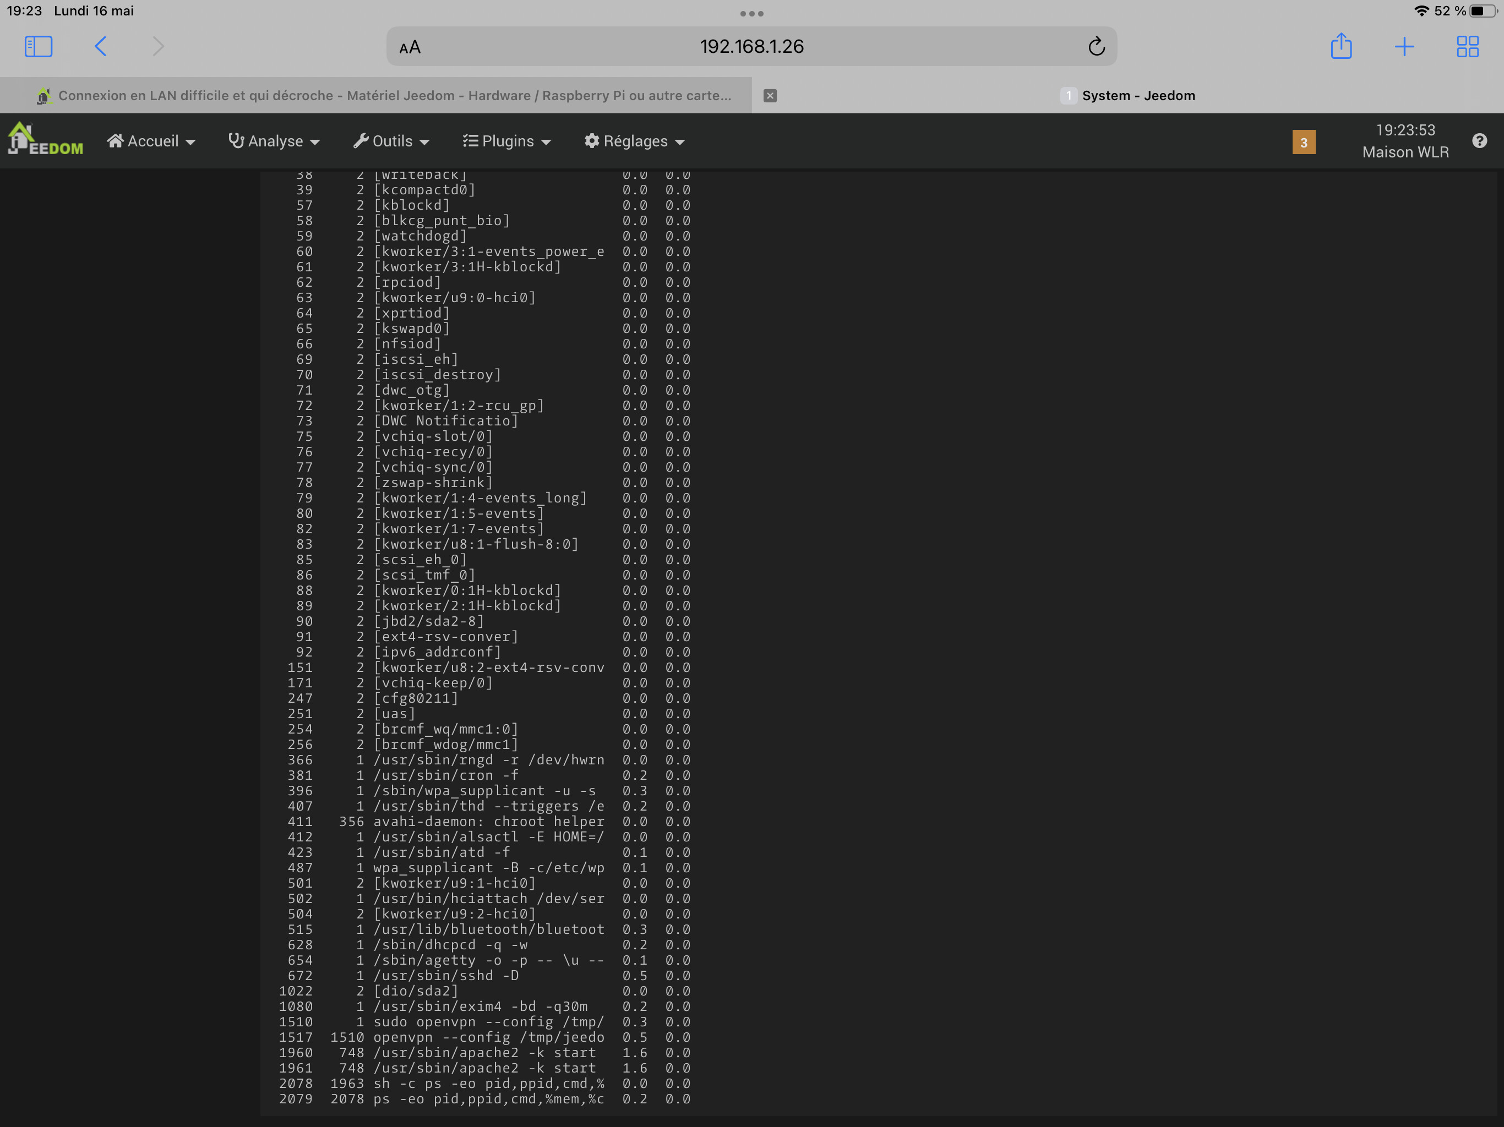
Task: Open the Jeedom help question mark icon
Action: click(x=1480, y=141)
